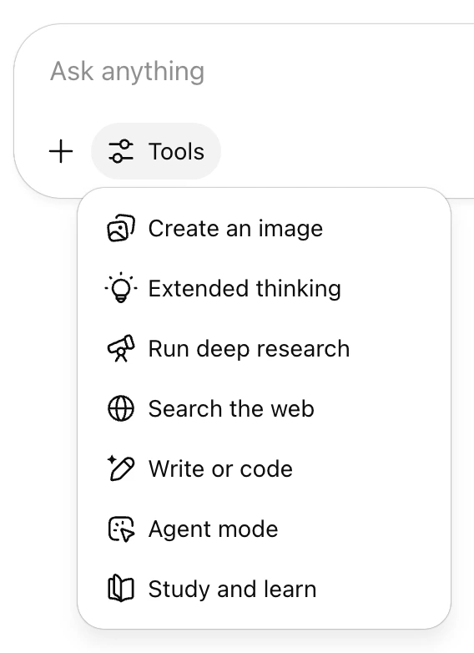Image resolution: width=474 pixels, height=653 pixels.
Task: Choose Write or code option
Action: point(264,468)
